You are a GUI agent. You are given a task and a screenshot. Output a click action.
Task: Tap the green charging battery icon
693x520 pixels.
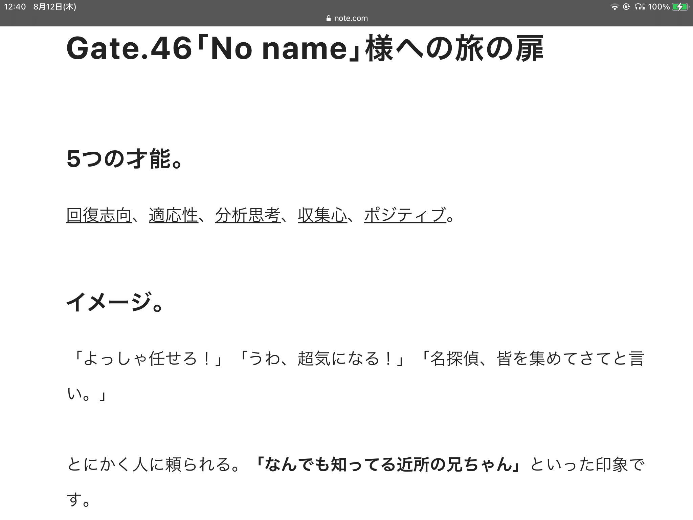pyautogui.click(x=680, y=7)
